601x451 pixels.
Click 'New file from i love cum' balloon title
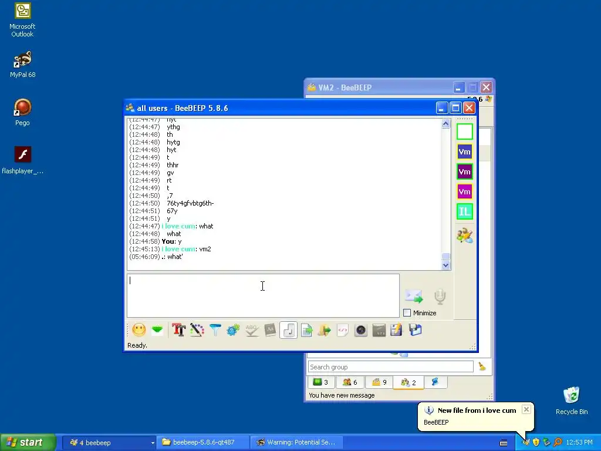(x=477, y=410)
